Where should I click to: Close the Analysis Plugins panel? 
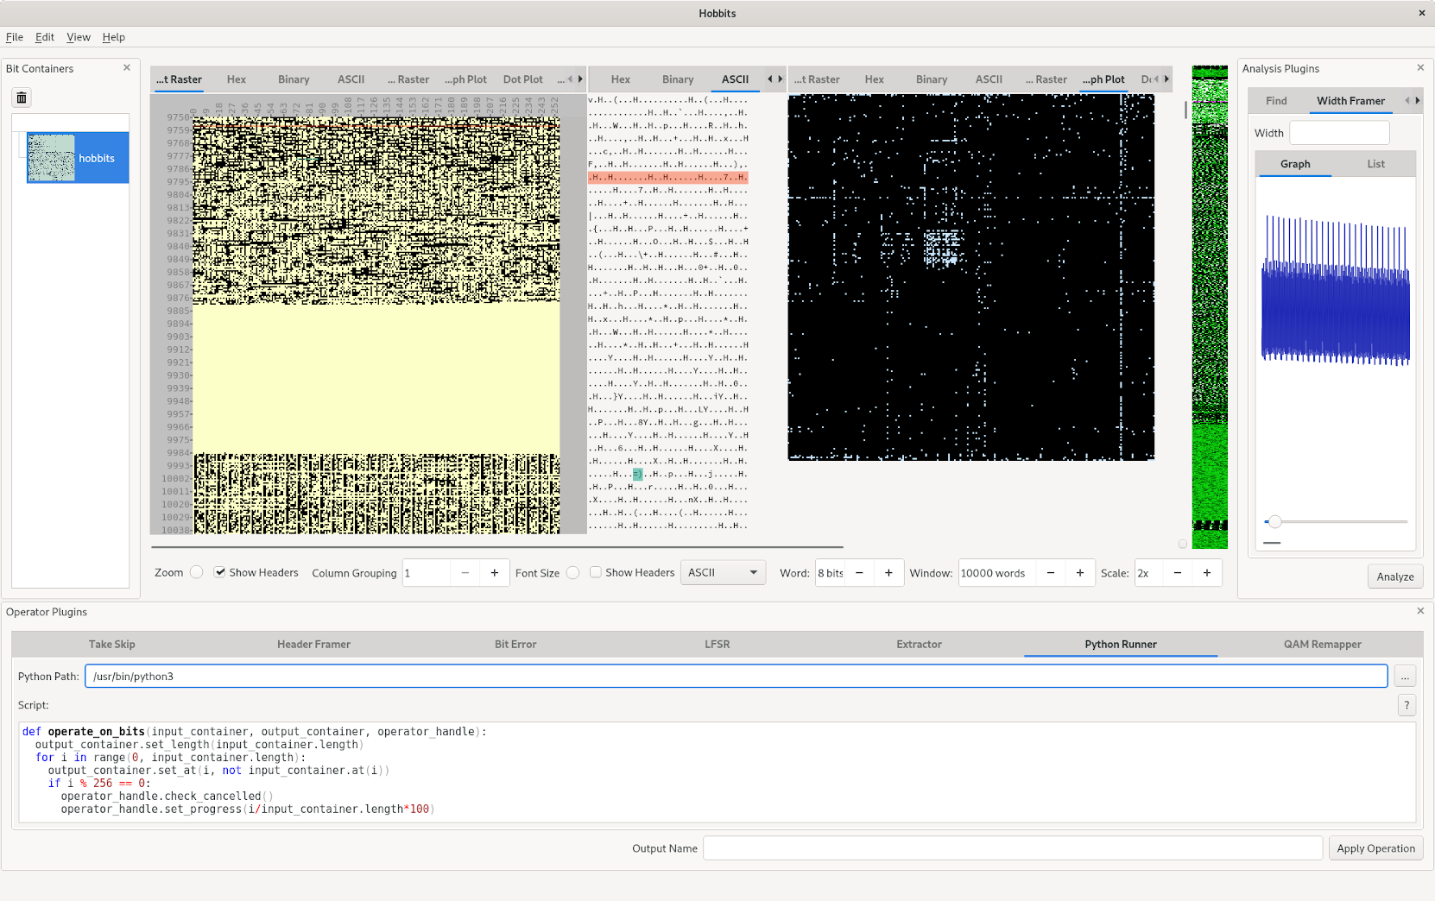(1420, 68)
